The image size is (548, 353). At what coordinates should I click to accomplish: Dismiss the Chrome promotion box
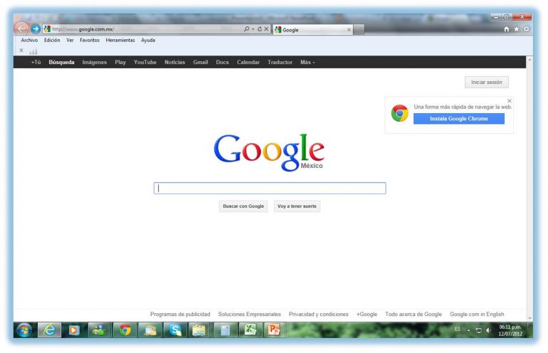509,100
